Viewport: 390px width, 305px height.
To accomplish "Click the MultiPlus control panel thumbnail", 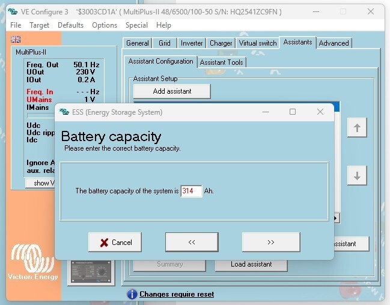I will (91, 272).
